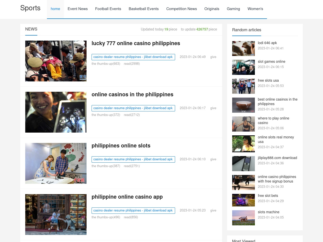Click thumbnail beside 'free slot bets'
This screenshot has height=242, width=323.
click(x=244, y=200)
